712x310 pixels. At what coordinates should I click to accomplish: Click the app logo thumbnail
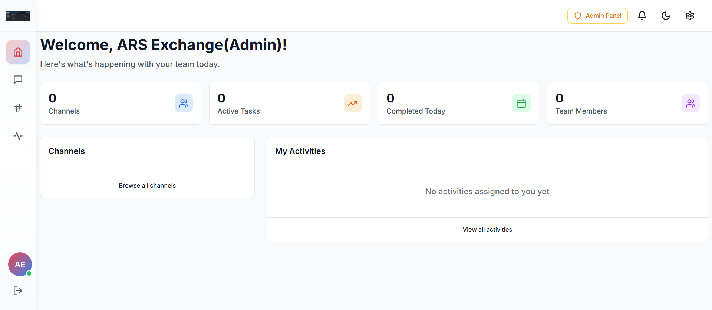[x=18, y=16]
